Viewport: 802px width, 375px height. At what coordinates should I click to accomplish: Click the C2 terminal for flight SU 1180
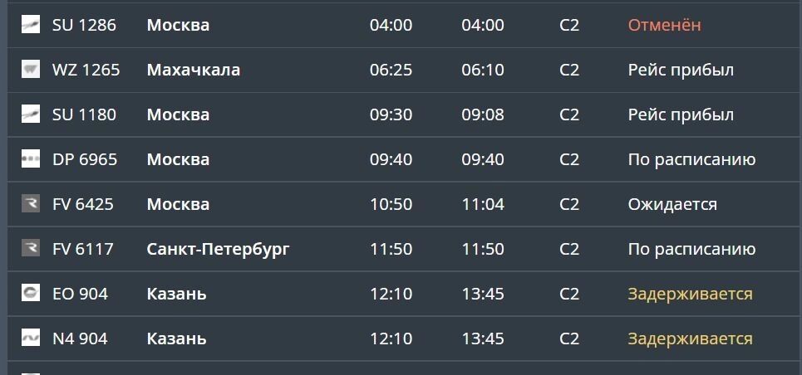[x=569, y=114]
